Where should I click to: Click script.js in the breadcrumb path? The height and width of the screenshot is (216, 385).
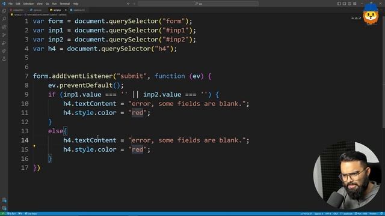click(17, 14)
